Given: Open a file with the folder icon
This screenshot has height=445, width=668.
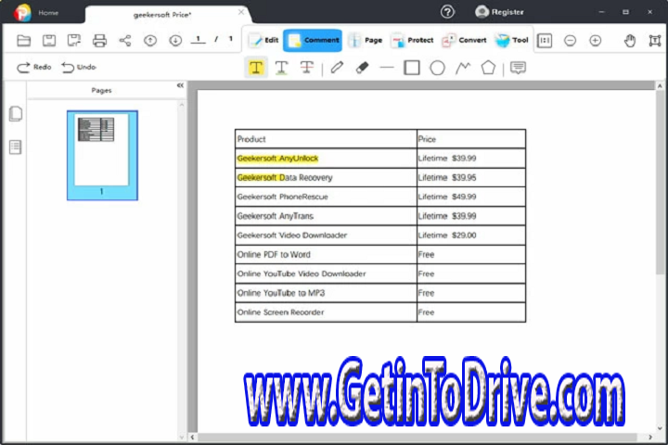Looking at the screenshot, I should (x=24, y=41).
